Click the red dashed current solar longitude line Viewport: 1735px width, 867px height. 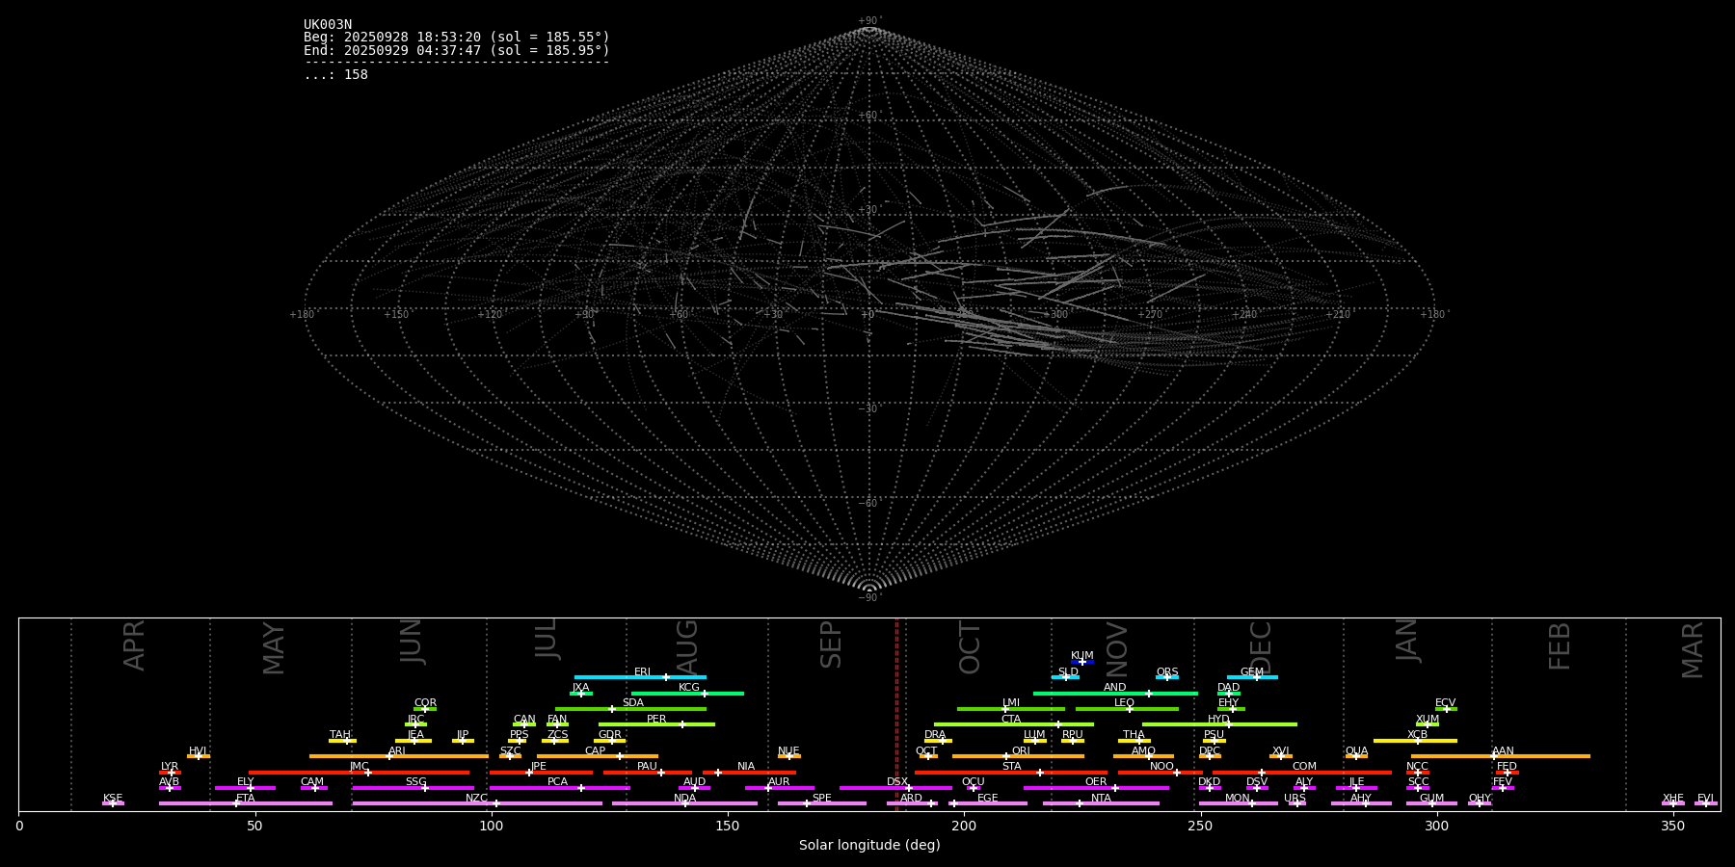click(896, 714)
